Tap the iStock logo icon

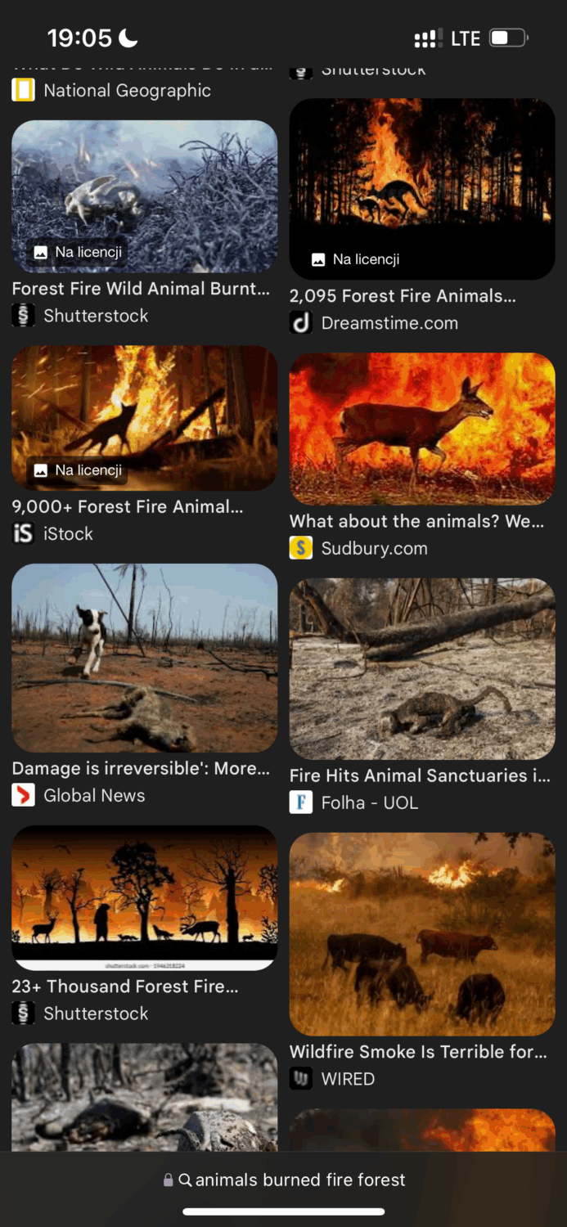coord(23,533)
